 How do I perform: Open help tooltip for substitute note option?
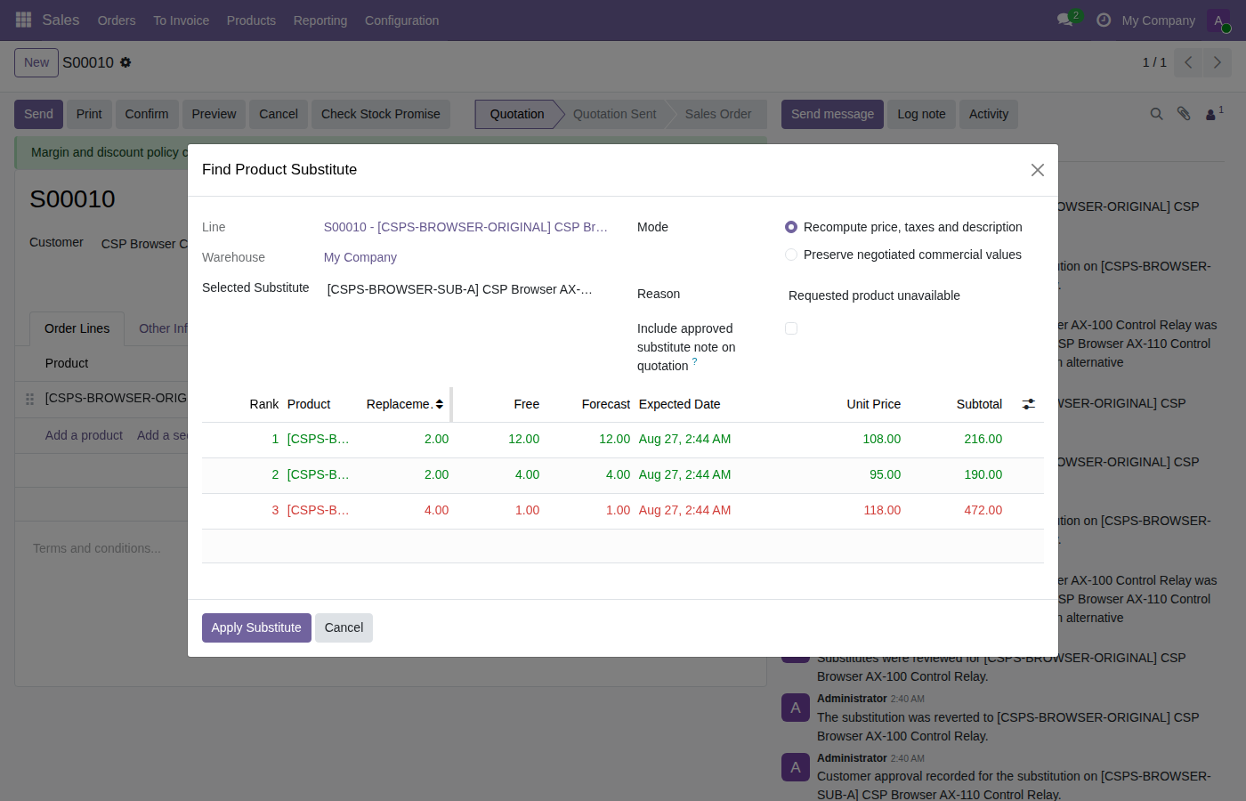coord(695,361)
